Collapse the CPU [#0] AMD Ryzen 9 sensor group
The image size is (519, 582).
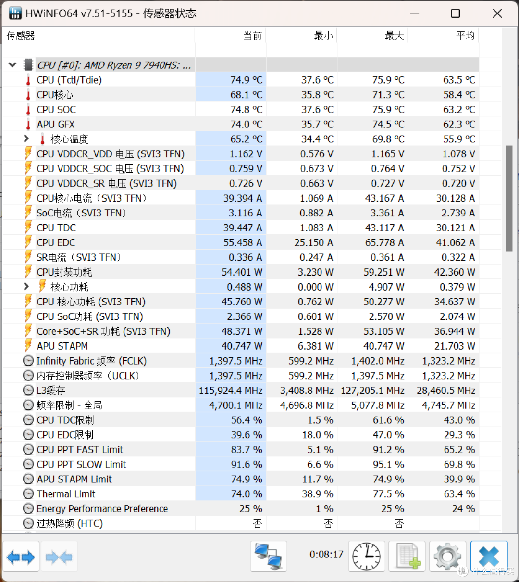[12, 65]
